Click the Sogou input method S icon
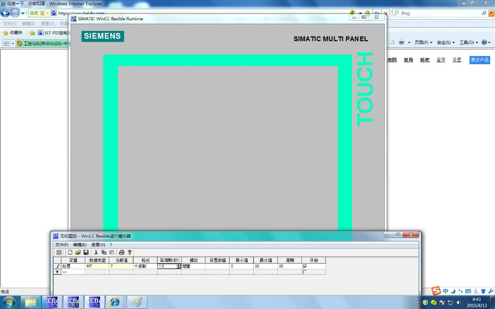Viewport: 495px width, 309px height. click(436, 291)
